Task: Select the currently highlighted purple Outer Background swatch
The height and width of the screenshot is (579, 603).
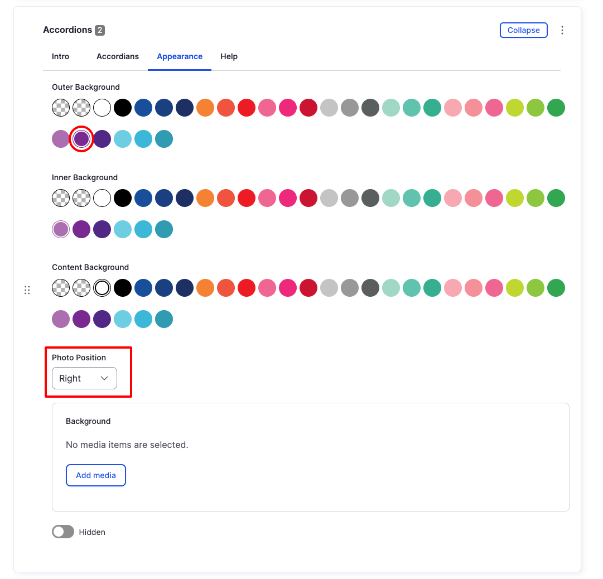Action: coord(81,138)
